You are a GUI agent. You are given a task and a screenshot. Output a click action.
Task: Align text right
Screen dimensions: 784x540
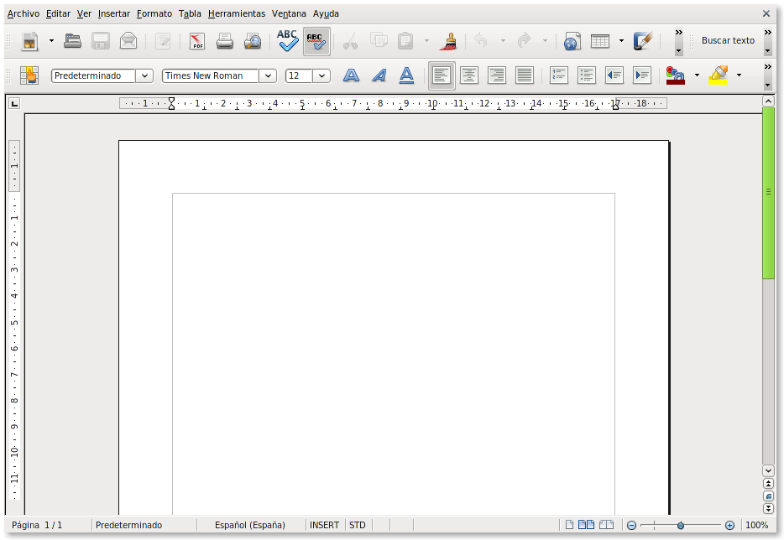click(497, 75)
